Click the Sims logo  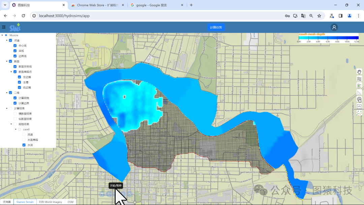pos(15,27)
